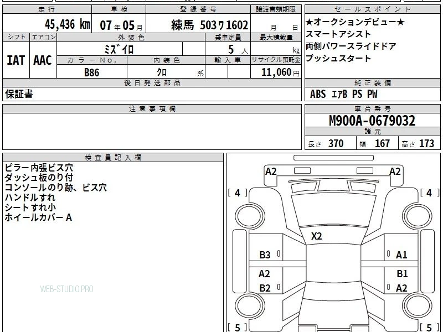Select the 両側パワースライドドア line

351,46
